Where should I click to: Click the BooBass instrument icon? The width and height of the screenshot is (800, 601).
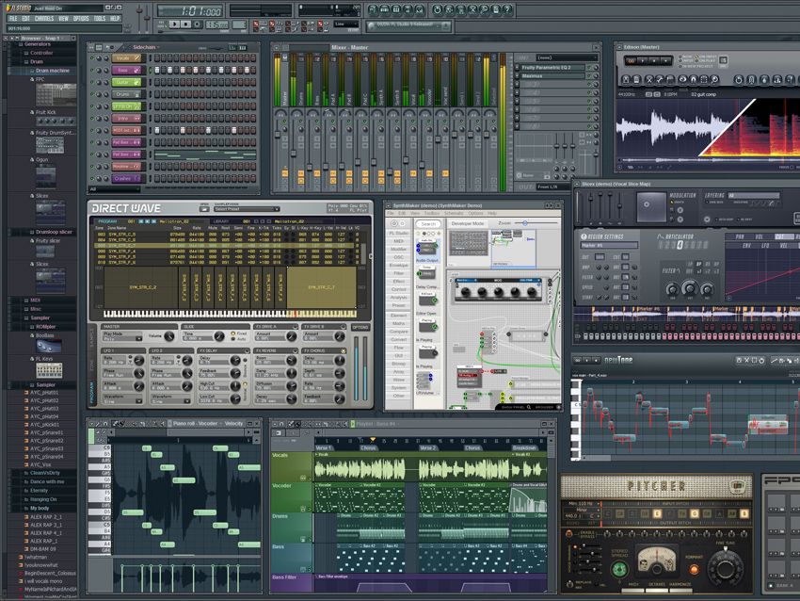(50, 346)
